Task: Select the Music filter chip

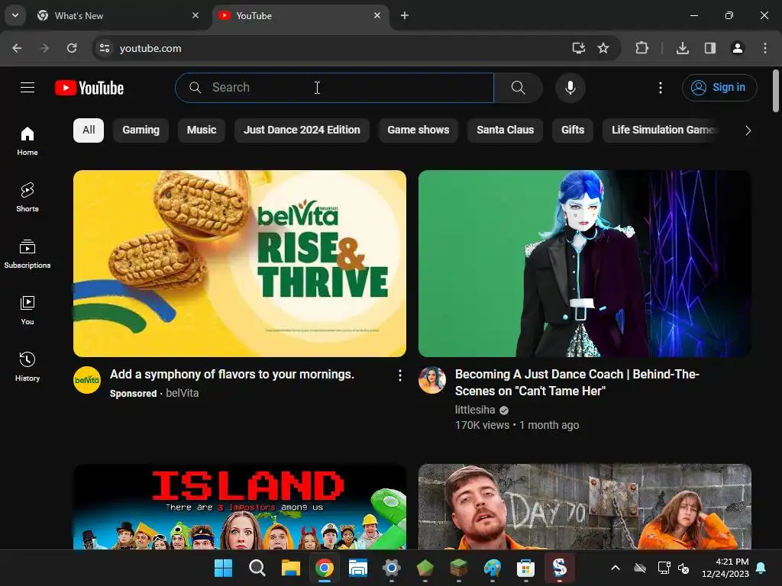Action: click(202, 130)
